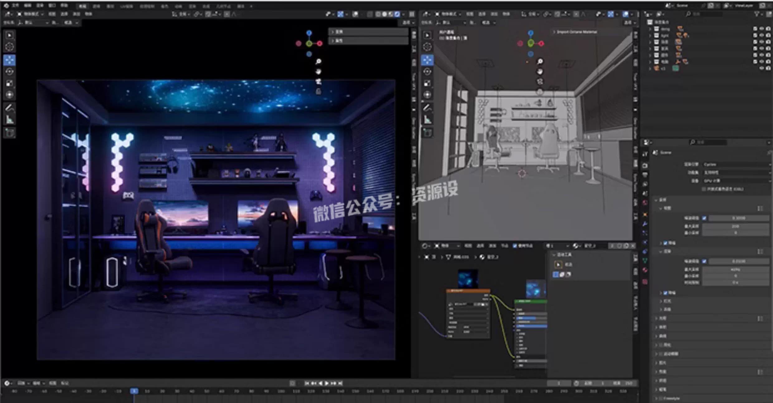
Task: Click the pan hand gizmo in right viewport
Action: 540,71
